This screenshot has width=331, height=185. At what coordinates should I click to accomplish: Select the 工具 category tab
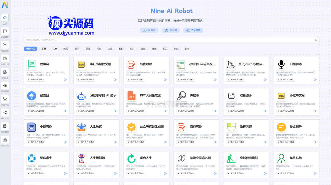tap(44, 49)
